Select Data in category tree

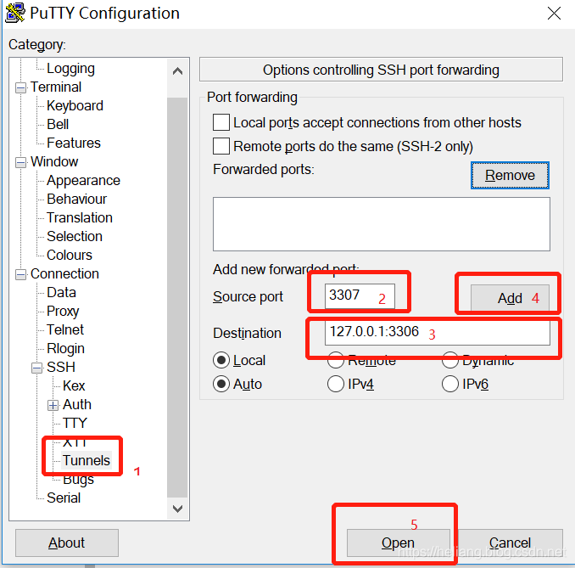(x=61, y=293)
